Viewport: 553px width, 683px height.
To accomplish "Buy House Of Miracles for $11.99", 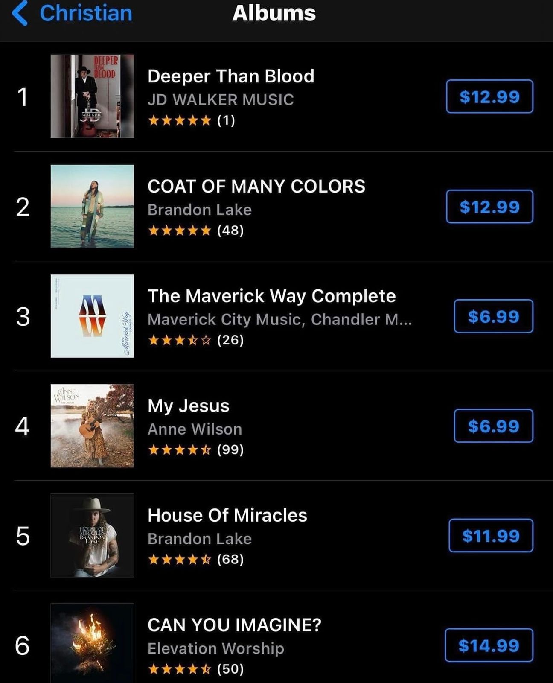I will coord(491,536).
